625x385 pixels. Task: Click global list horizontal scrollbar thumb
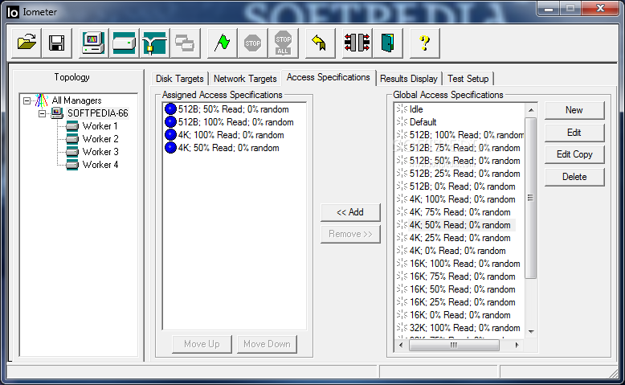coord(454,345)
